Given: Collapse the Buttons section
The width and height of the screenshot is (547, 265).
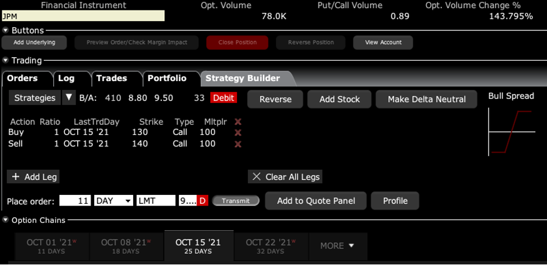Looking at the screenshot, I should click(x=6, y=30).
